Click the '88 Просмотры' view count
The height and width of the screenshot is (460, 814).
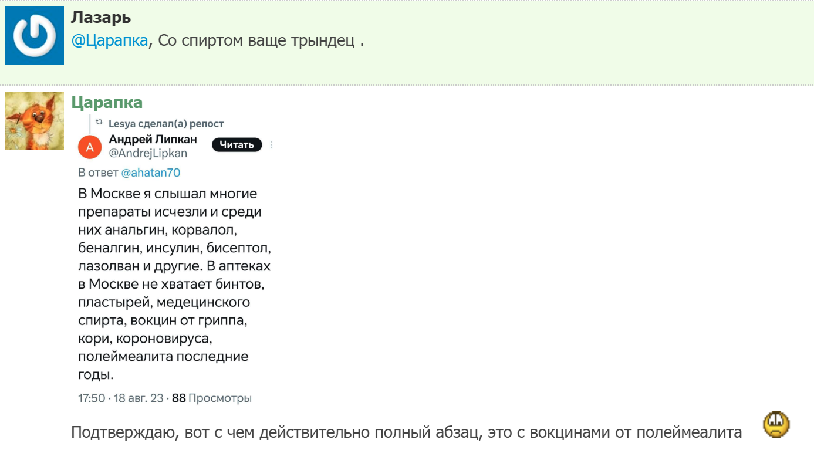212,398
